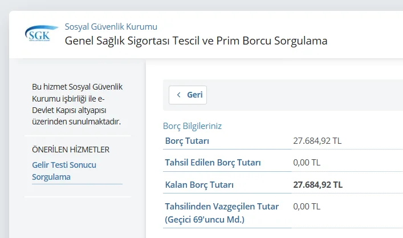Click the Tahsil Edilen Borç Tutarı 0,00 TL value
This screenshot has width=403, height=238.
click(307, 163)
